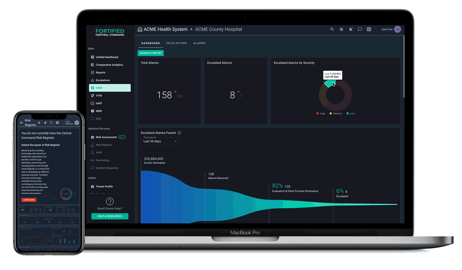Screen dimensions: 462x270
Task: Click the Total Alarms value 158
Action: click(x=164, y=95)
